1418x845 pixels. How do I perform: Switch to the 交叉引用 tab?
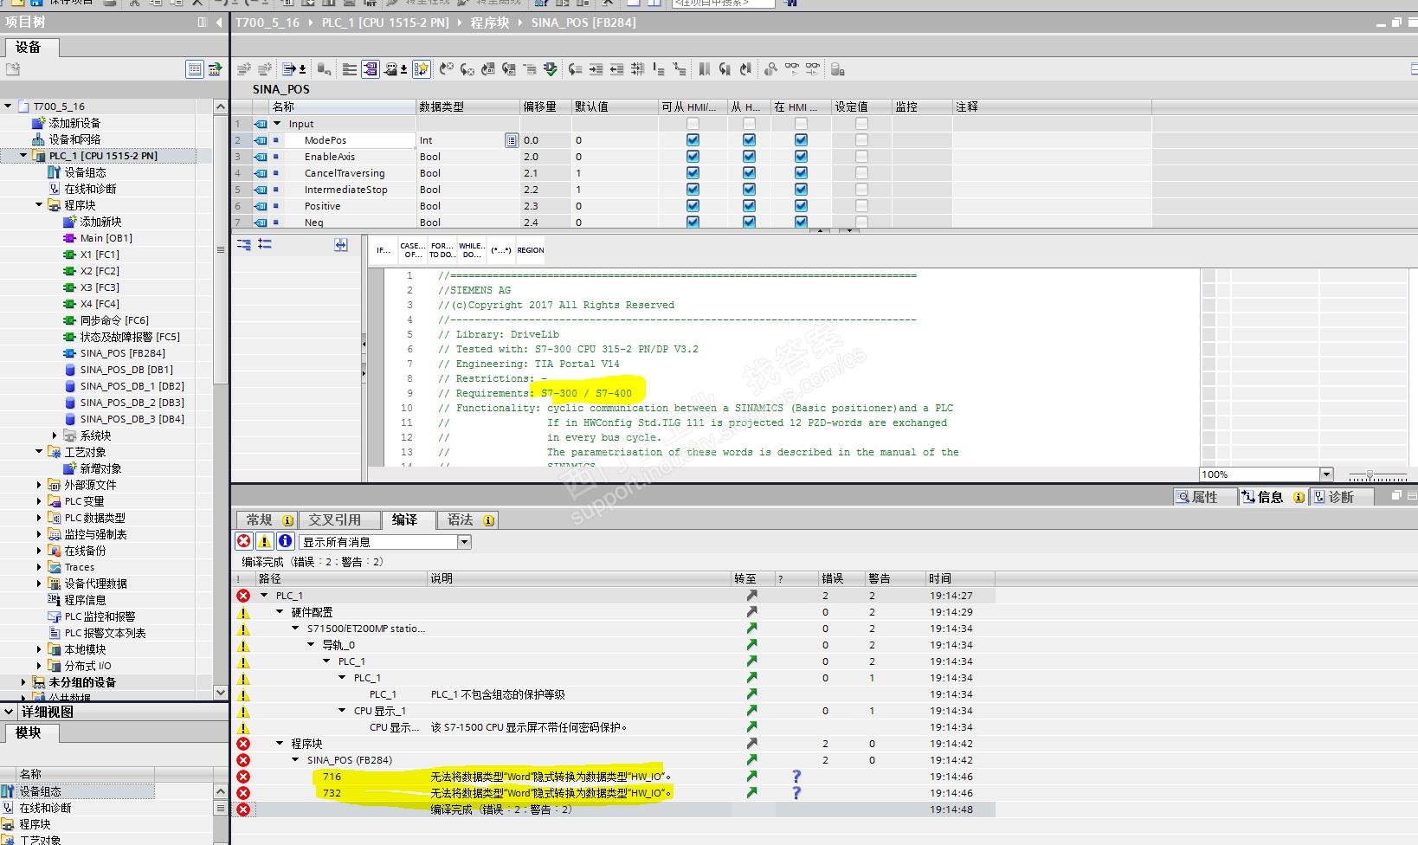[334, 519]
